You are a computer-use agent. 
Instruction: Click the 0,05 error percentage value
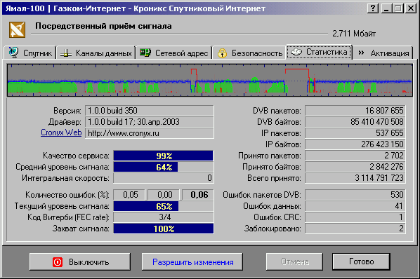click(129, 195)
